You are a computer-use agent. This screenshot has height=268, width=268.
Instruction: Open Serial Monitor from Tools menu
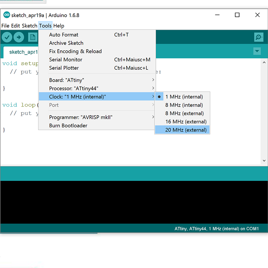(x=97, y=60)
